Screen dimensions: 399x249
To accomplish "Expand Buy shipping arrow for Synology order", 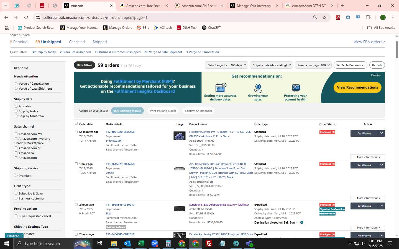I will coord(382,206).
